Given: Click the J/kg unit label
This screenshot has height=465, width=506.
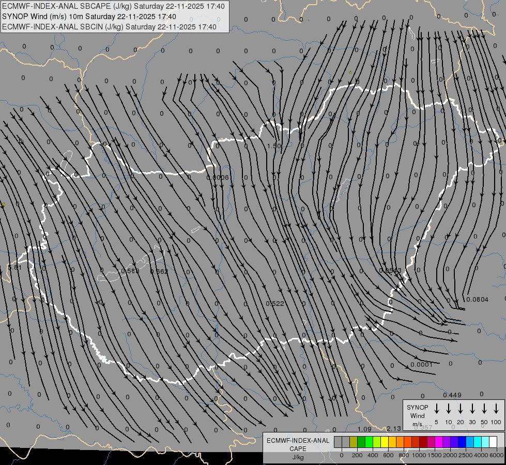Looking at the screenshot, I should tap(298, 457).
